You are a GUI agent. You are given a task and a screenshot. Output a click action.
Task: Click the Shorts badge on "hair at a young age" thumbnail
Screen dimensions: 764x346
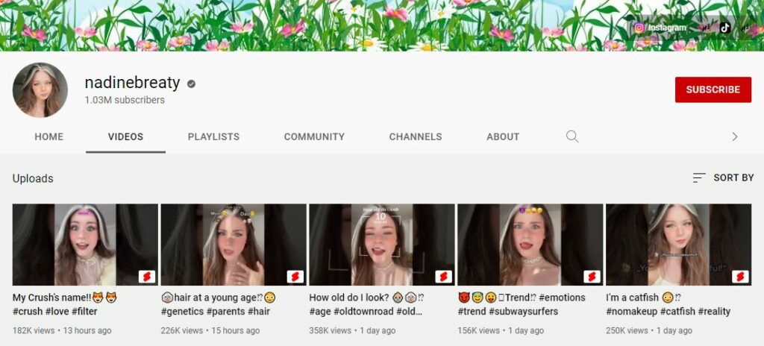(x=295, y=277)
